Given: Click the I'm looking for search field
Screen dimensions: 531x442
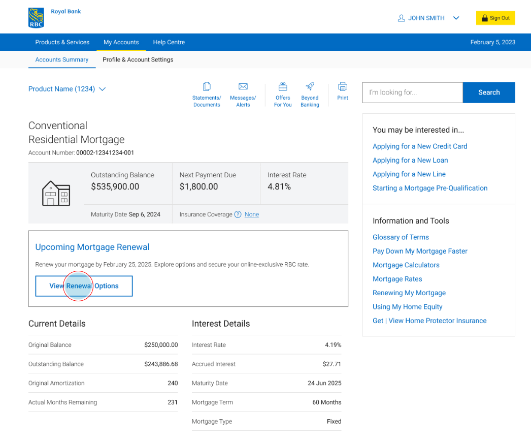Looking at the screenshot, I should click(x=413, y=92).
